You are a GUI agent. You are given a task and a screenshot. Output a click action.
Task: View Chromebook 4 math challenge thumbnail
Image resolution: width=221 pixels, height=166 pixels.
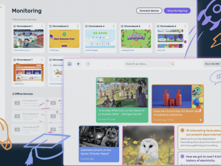click(100, 39)
